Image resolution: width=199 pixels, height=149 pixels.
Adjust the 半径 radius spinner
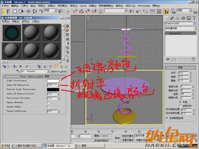click(x=191, y=73)
